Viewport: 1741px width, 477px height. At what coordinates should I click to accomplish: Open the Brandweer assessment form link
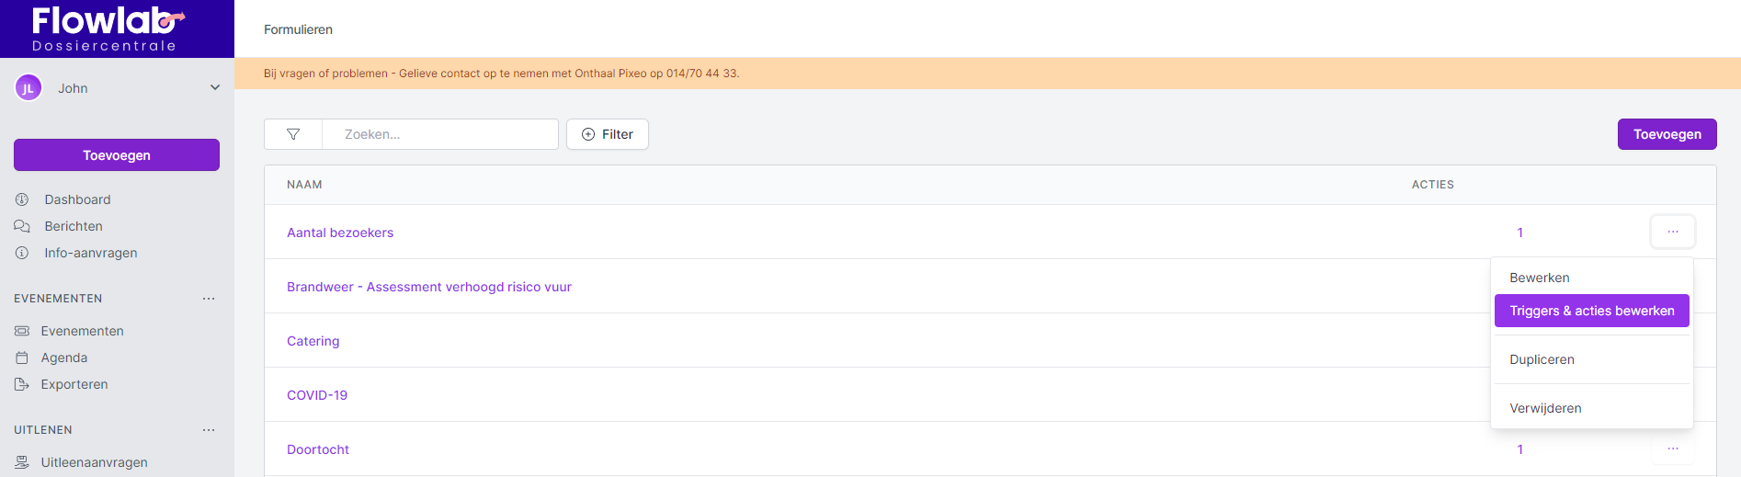pos(429,287)
